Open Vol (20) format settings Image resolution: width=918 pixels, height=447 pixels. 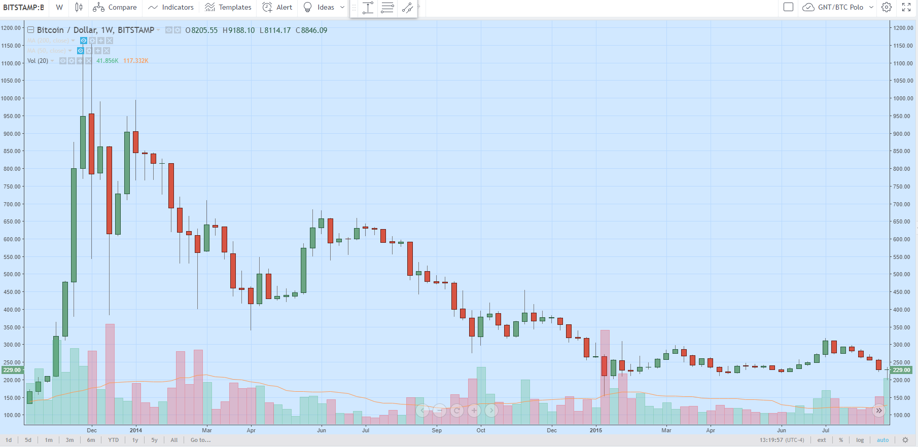coord(72,61)
